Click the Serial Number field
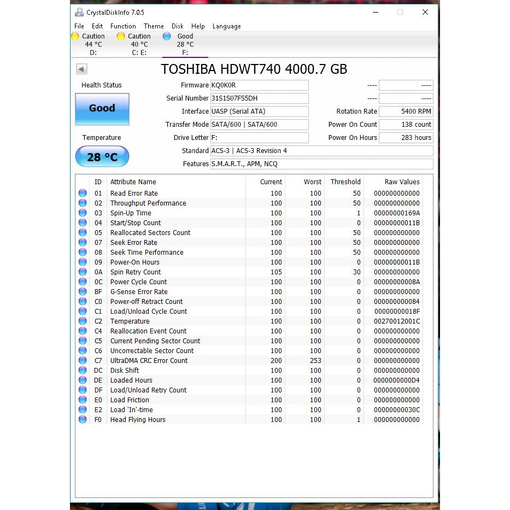510x510 pixels. tap(259, 98)
